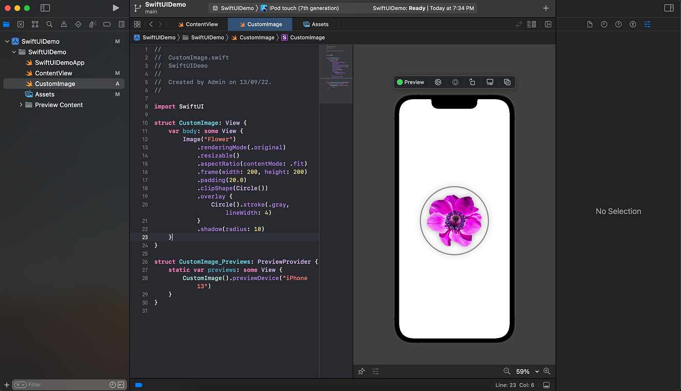Open the Issue navigator
The width and height of the screenshot is (681, 391).
[63, 24]
